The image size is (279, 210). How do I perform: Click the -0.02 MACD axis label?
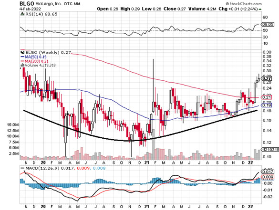pyautogui.click(x=268, y=197)
